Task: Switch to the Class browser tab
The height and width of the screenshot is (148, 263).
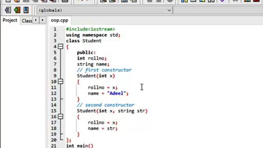Action: [27, 21]
